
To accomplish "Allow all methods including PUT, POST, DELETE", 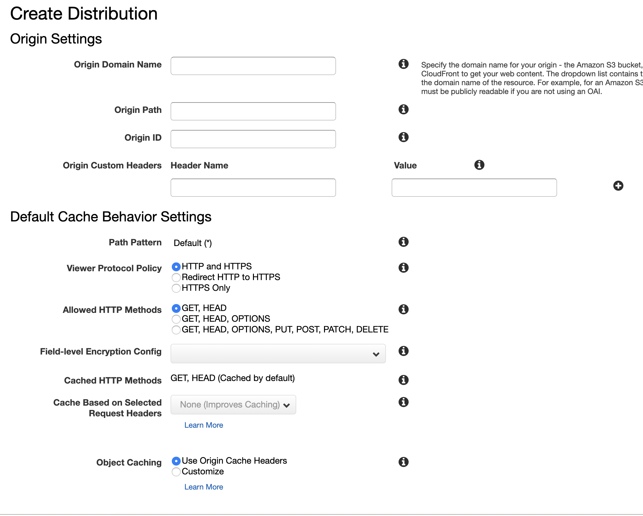I will 176,330.
